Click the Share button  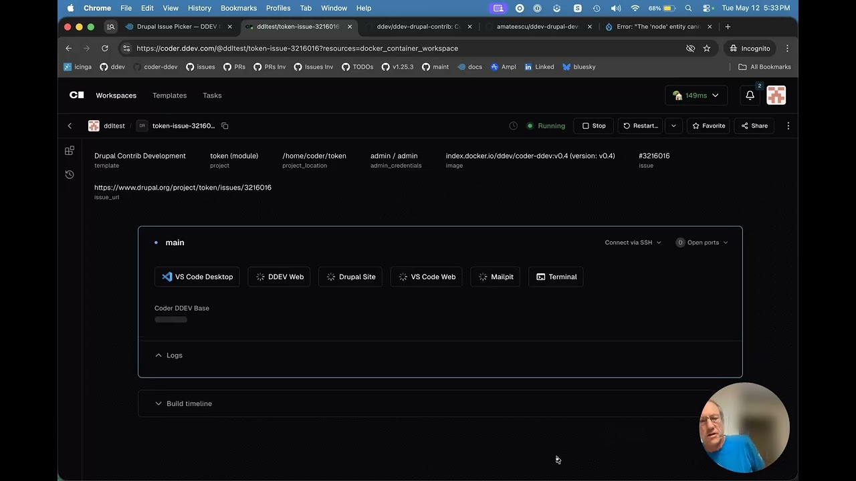coord(754,126)
